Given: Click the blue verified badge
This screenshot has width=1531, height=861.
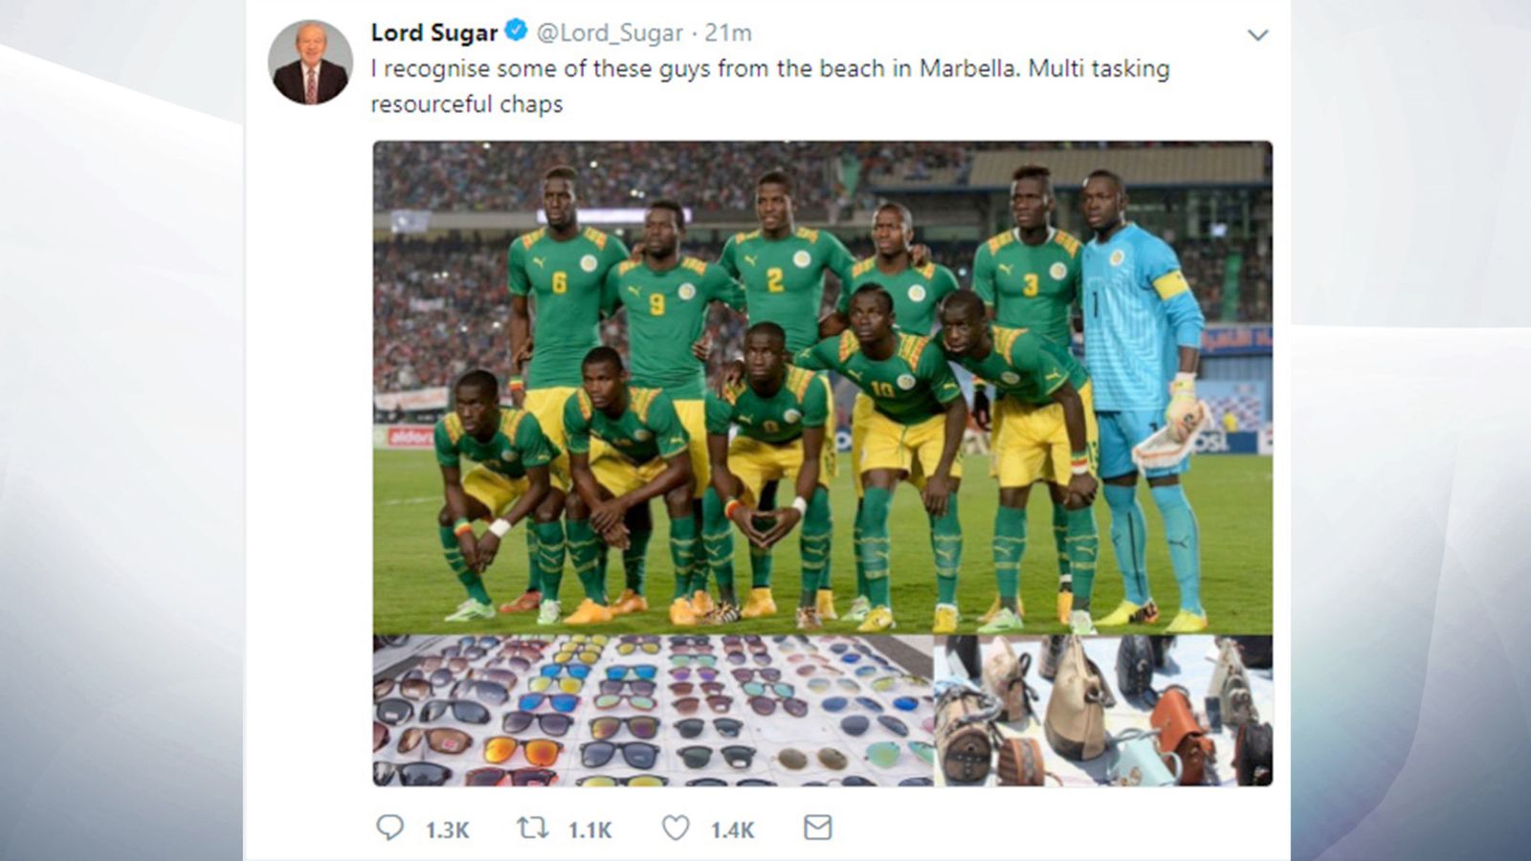Looking at the screenshot, I should click(x=516, y=32).
